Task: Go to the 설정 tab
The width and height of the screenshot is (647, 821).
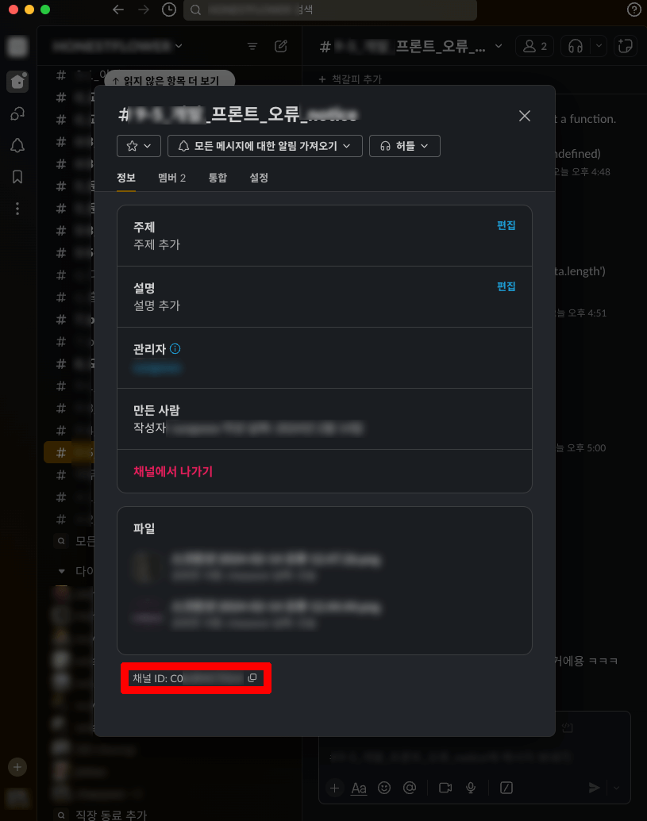Action: coord(259,178)
